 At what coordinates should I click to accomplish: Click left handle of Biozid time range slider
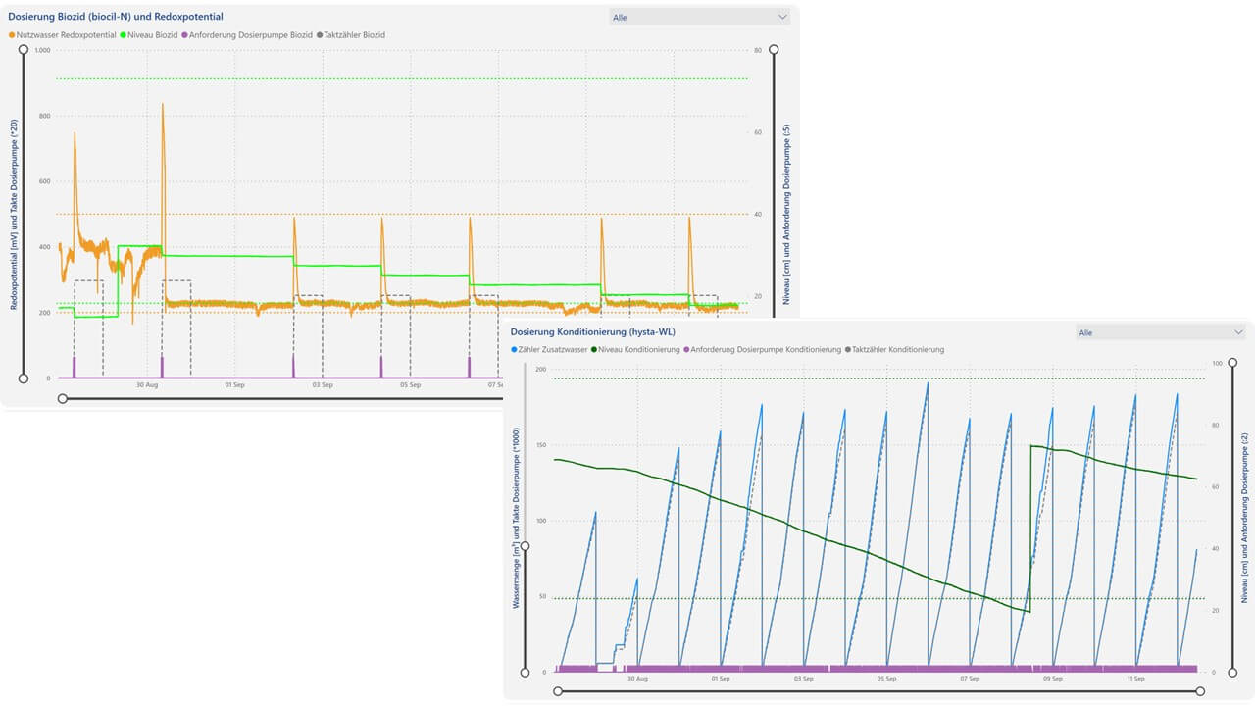[63, 398]
